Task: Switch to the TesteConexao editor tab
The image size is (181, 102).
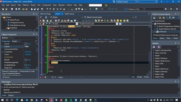Action: (70, 14)
